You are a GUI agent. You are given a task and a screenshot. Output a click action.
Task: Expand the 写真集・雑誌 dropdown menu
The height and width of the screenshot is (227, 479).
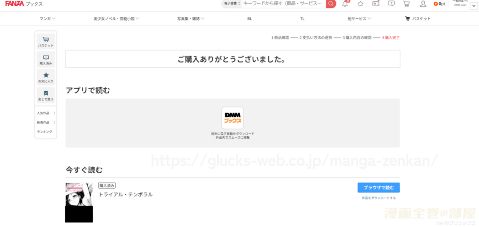pos(190,19)
